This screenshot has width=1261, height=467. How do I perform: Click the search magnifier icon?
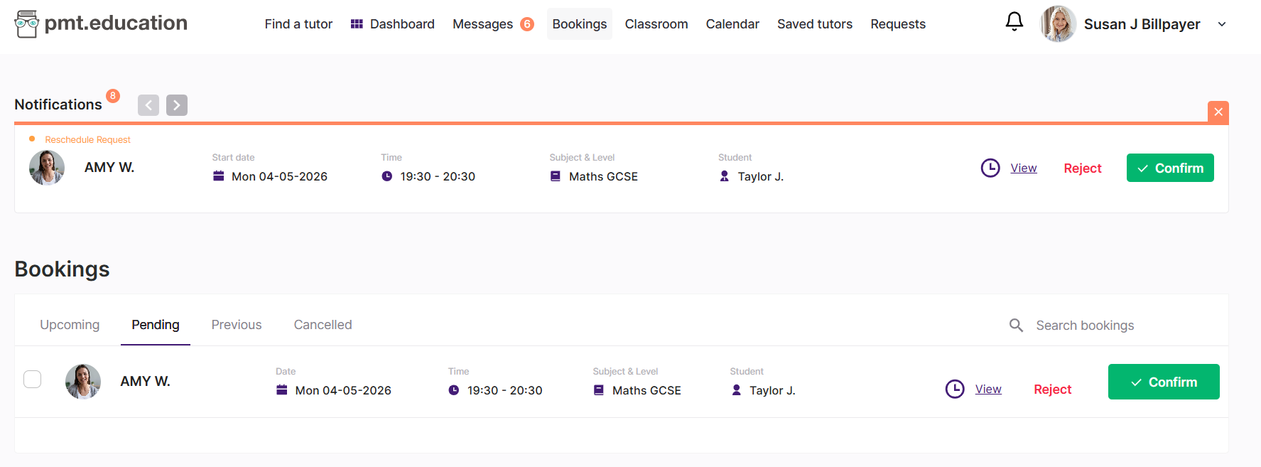pyautogui.click(x=1016, y=326)
